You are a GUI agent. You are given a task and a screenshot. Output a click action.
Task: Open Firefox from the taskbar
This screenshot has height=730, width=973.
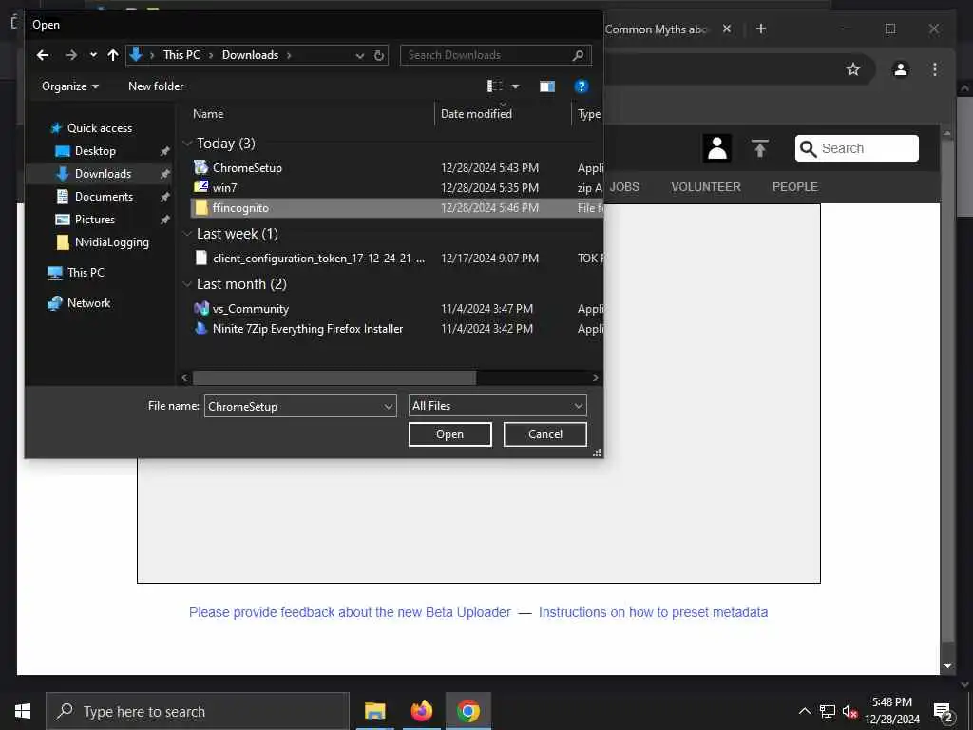coord(421,711)
